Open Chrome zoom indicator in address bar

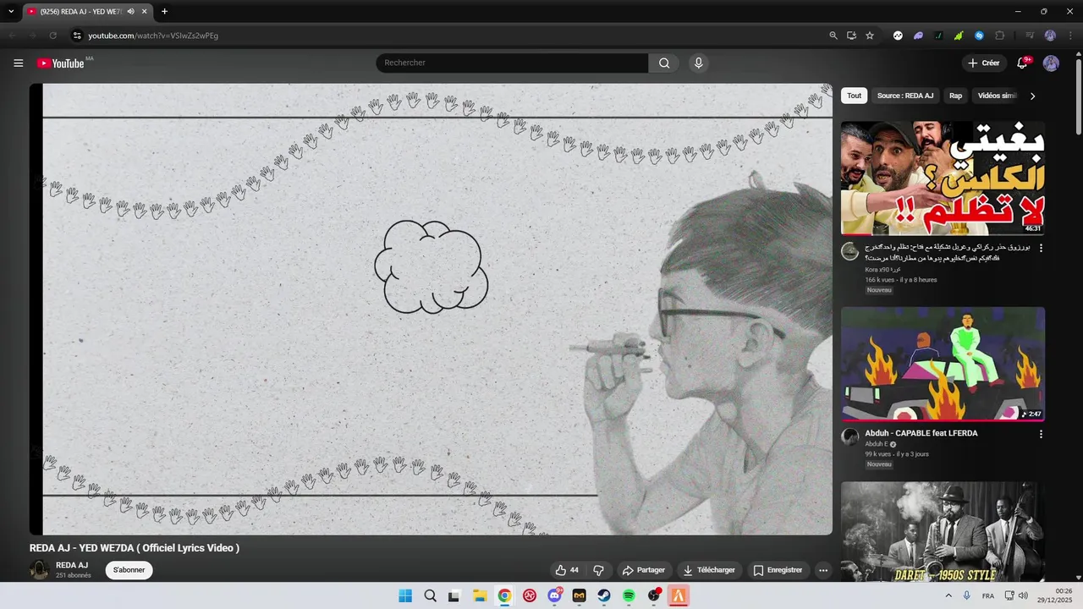tap(833, 36)
